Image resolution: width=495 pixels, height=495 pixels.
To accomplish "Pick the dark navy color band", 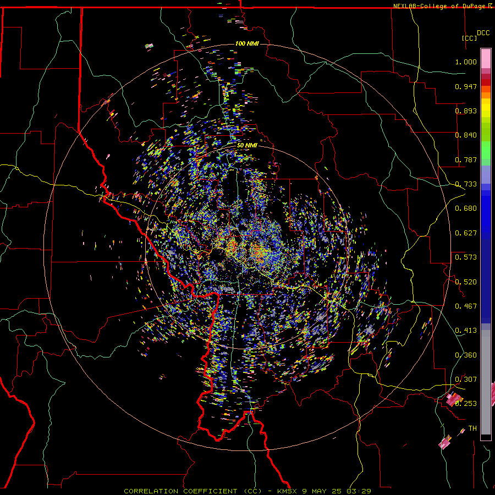I will click(486, 281).
